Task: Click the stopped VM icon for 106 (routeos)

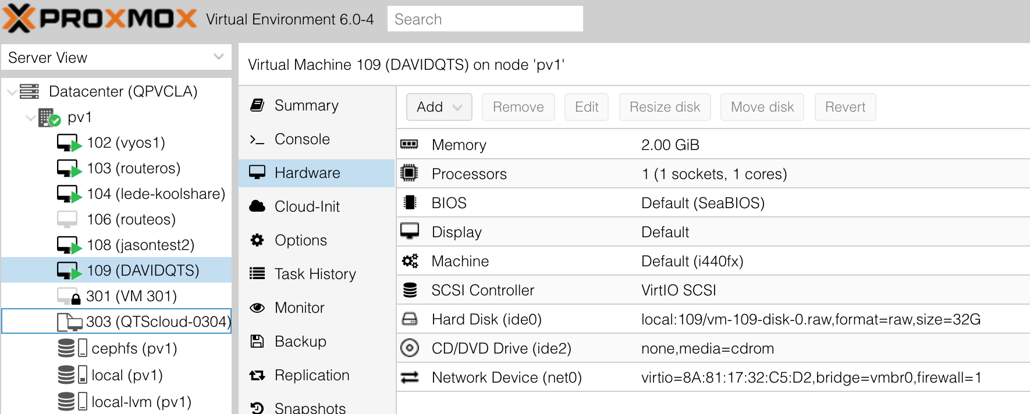Action: coord(68,219)
